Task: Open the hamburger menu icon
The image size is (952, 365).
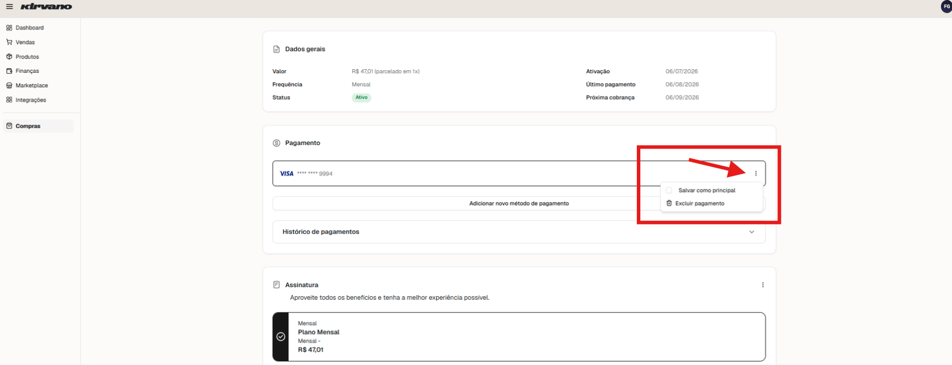Action: tap(10, 7)
